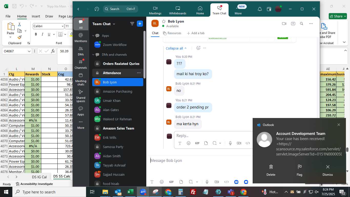Attach file in main message box
Screen dimensions: 350x197
coord(181,182)
